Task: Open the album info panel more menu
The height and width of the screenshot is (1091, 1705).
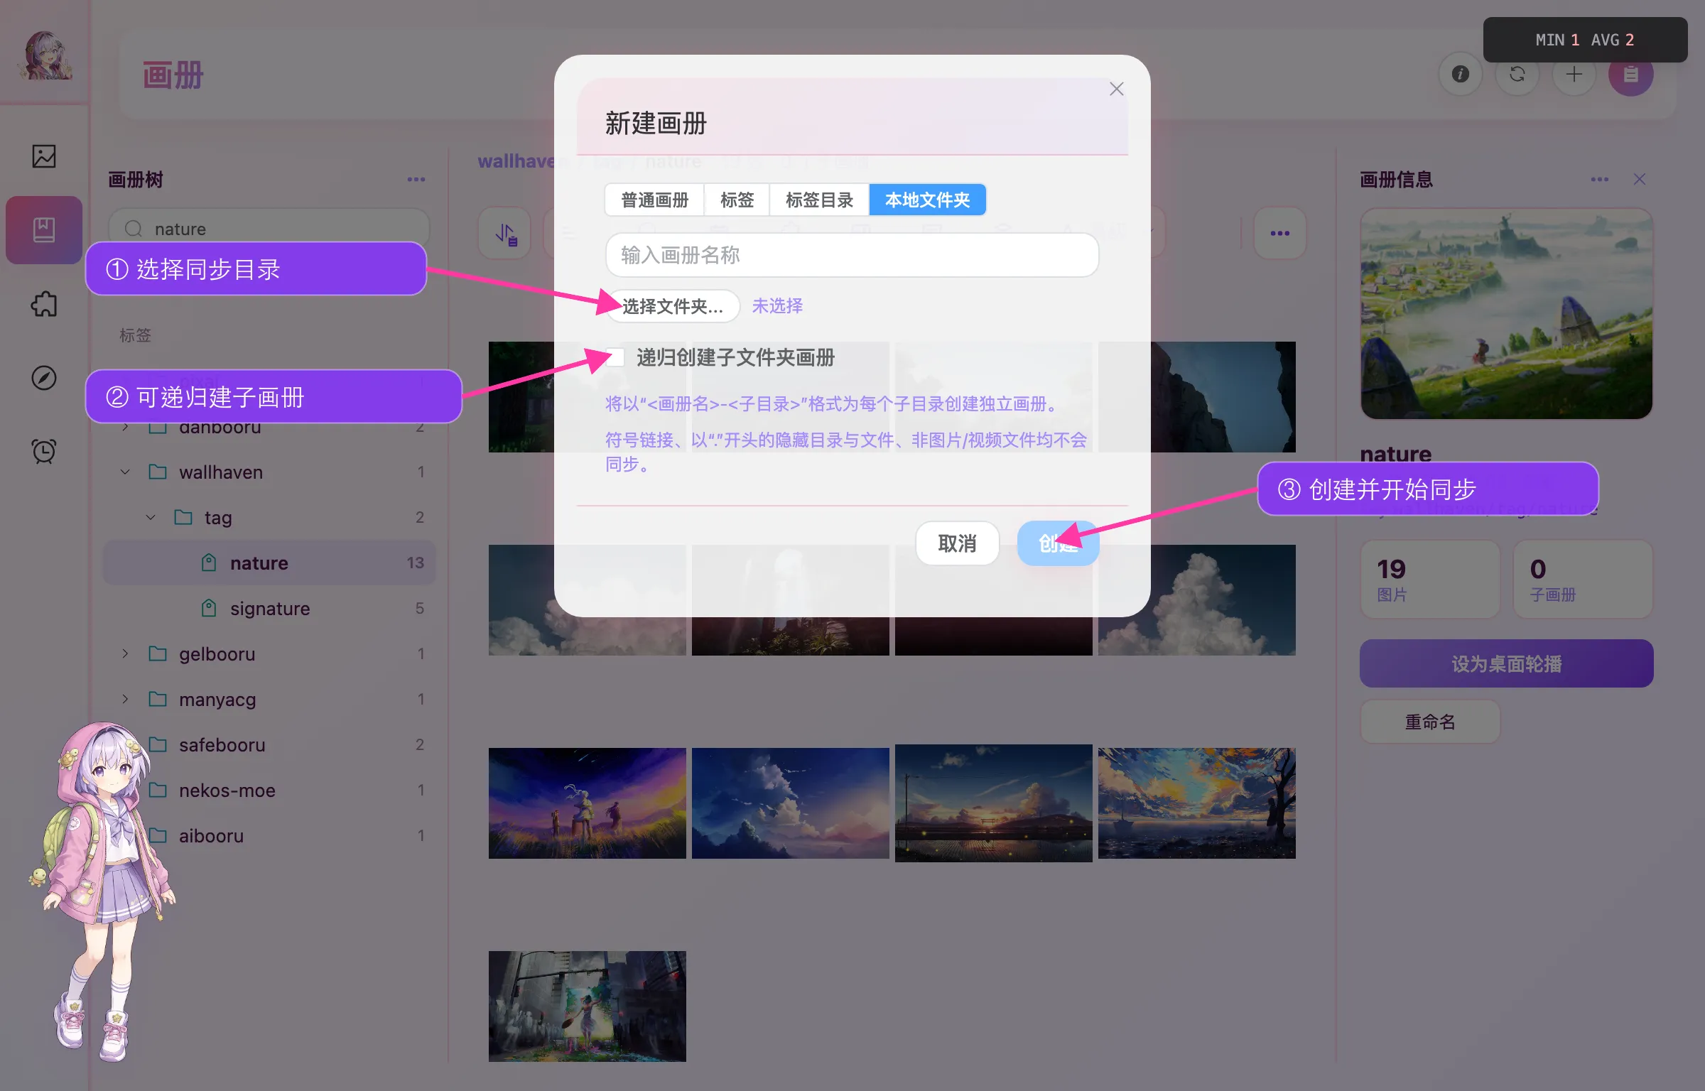Action: click(1600, 180)
